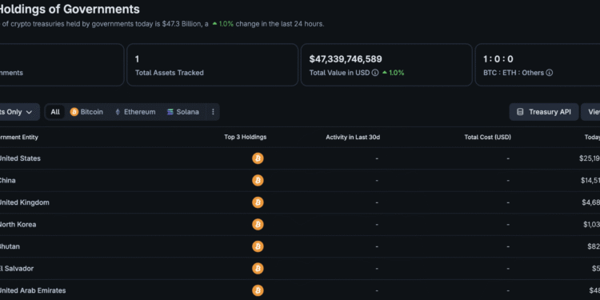Sort by Activity in Last 30d column
The width and height of the screenshot is (600, 300).
(353, 137)
